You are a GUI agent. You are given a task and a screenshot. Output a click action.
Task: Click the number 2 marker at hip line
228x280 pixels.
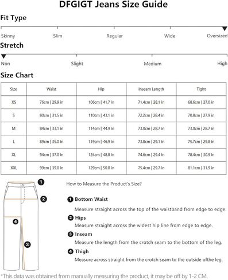(x=44, y=199)
